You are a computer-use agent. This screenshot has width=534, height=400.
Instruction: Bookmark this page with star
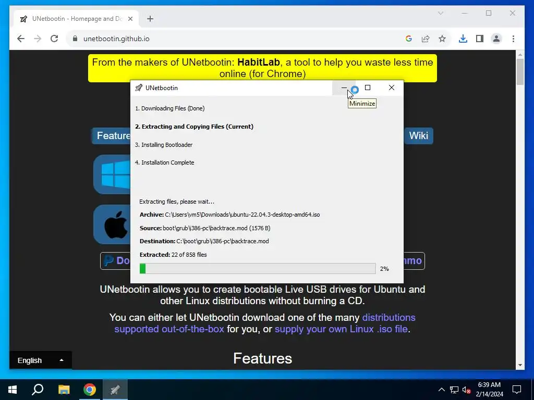[x=442, y=39]
